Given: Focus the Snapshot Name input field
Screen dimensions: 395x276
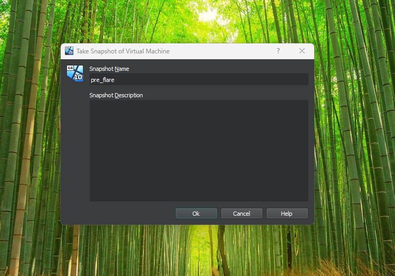Looking at the screenshot, I should tap(199, 80).
